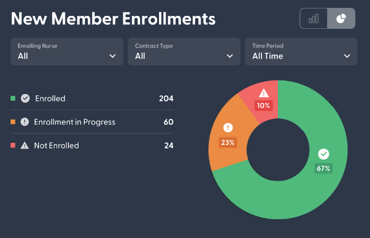Click the orange Enrollment in Progress swatch
This screenshot has width=370, height=238.
point(13,122)
